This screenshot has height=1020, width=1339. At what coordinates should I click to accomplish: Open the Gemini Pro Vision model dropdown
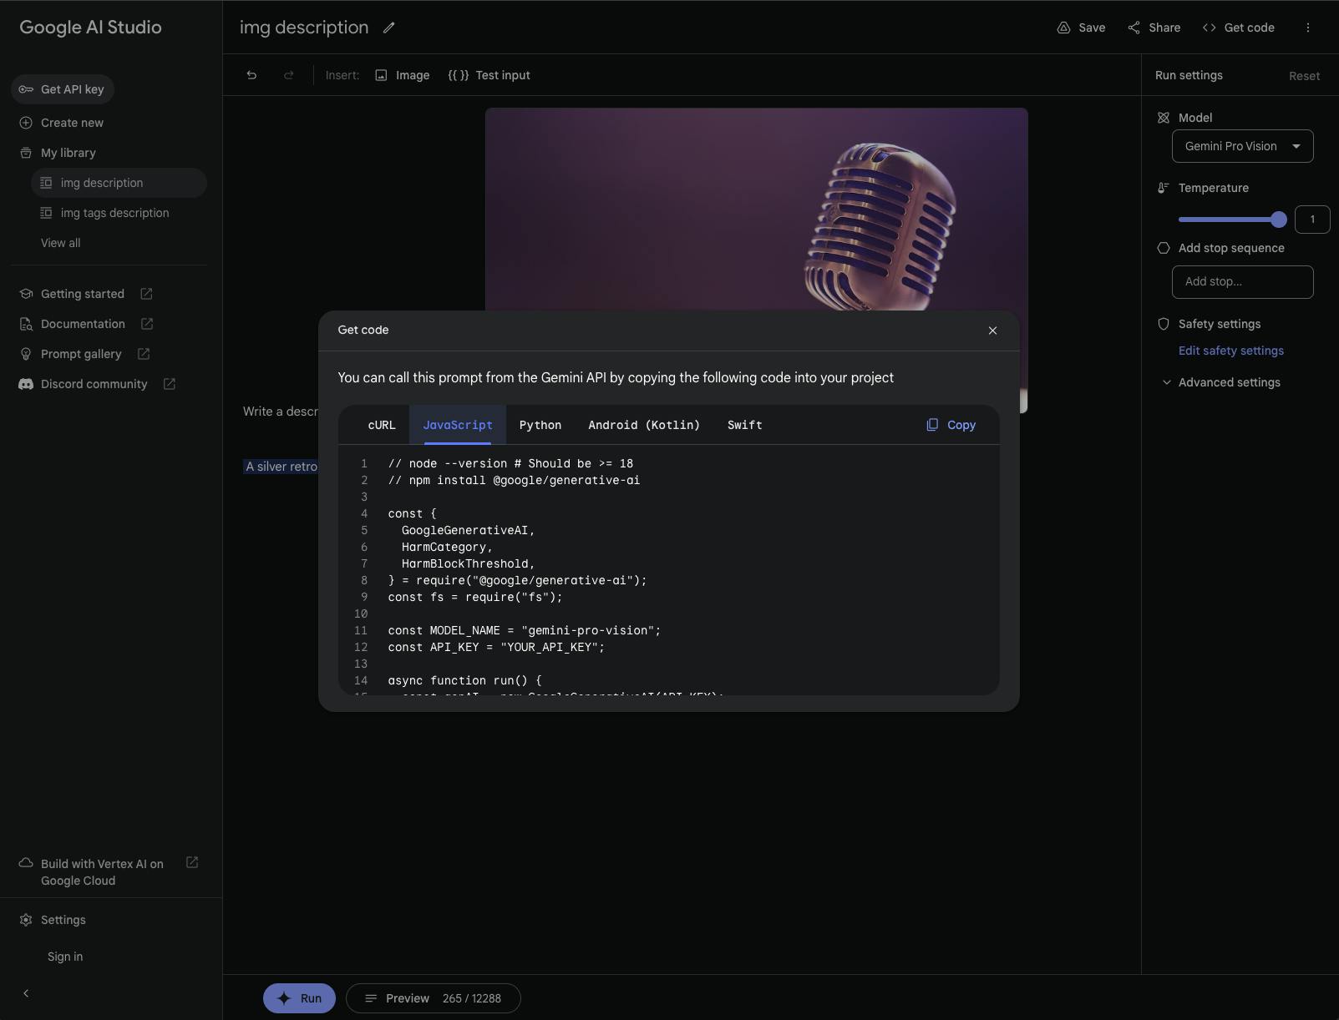click(x=1242, y=146)
